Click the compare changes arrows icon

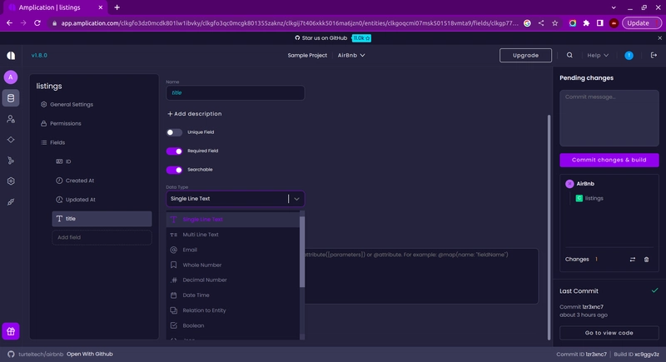(x=633, y=260)
